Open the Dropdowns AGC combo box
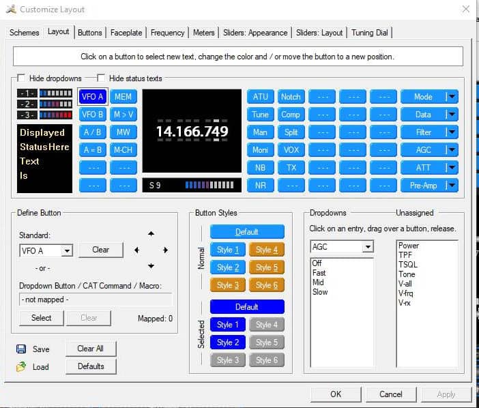This screenshot has height=408, width=479. [342, 246]
